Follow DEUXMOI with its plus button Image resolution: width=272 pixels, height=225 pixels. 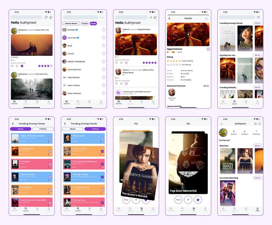tap(104, 30)
